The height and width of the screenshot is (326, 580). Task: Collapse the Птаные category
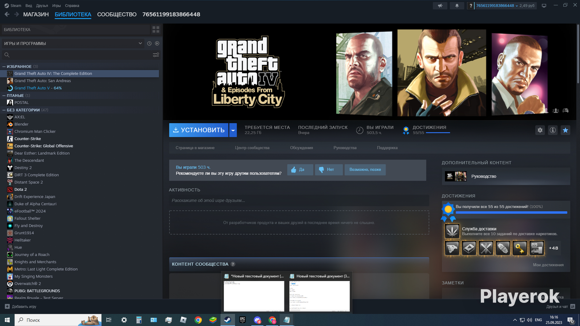point(4,96)
